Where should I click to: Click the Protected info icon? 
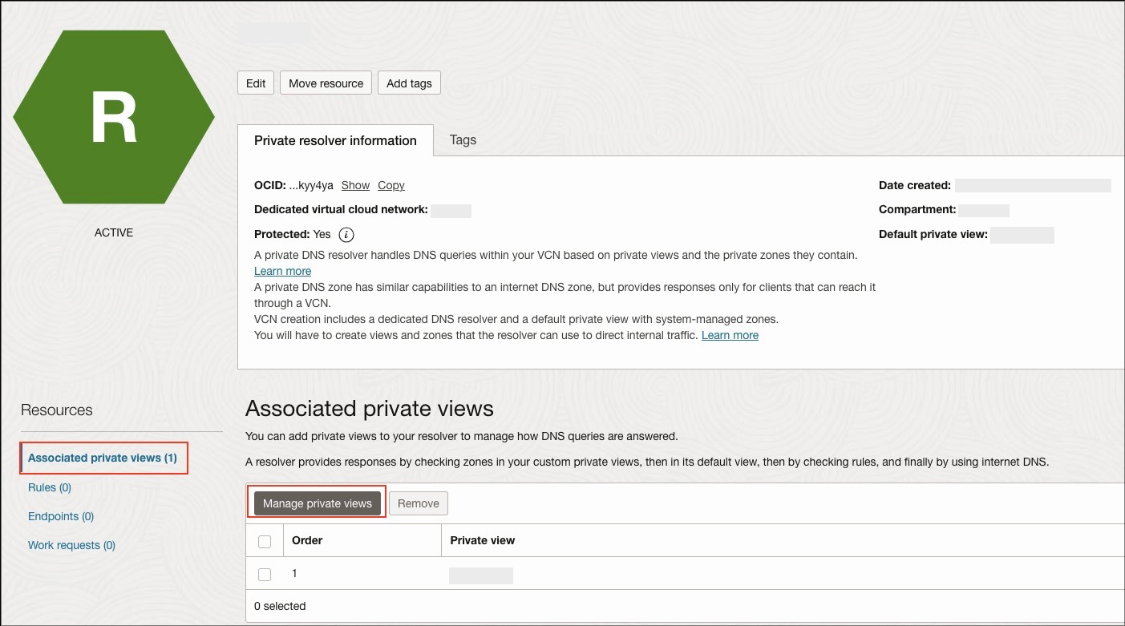pos(345,234)
